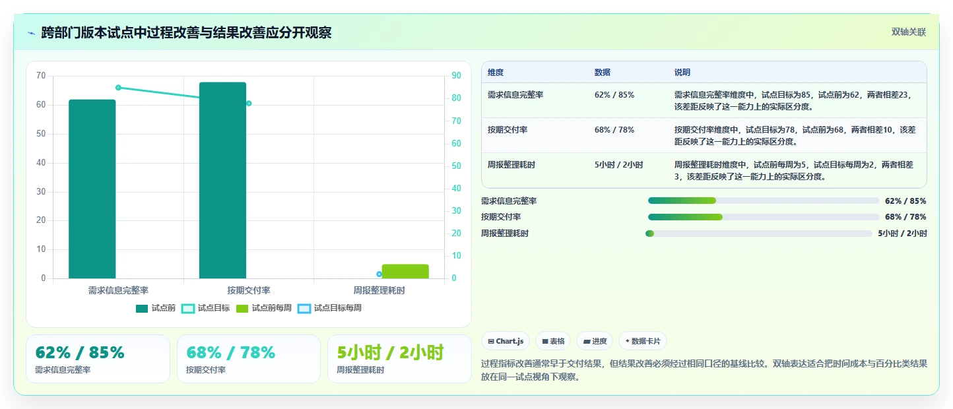Click the 68% / 78% table cell

pos(614,130)
